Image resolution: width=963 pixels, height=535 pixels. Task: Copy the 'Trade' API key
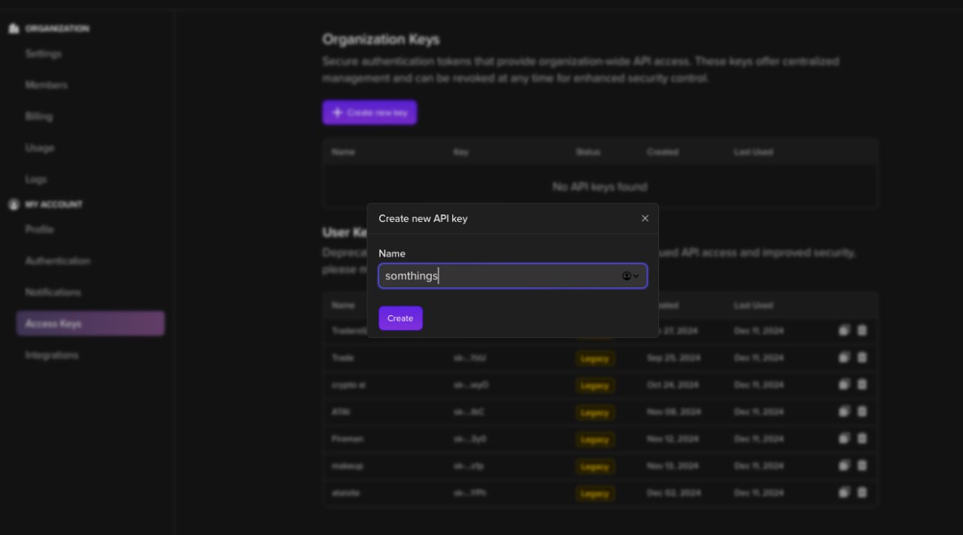844,357
